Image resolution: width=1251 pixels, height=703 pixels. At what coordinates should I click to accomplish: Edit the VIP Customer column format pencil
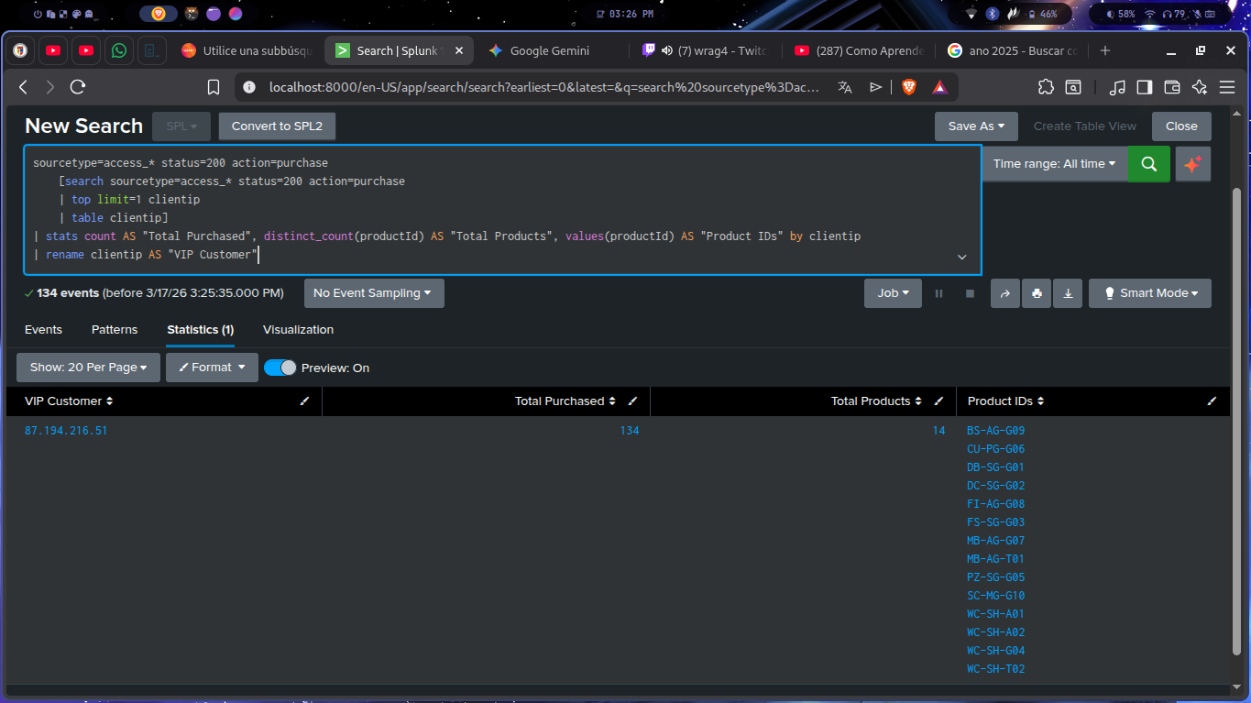tap(304, 401)
